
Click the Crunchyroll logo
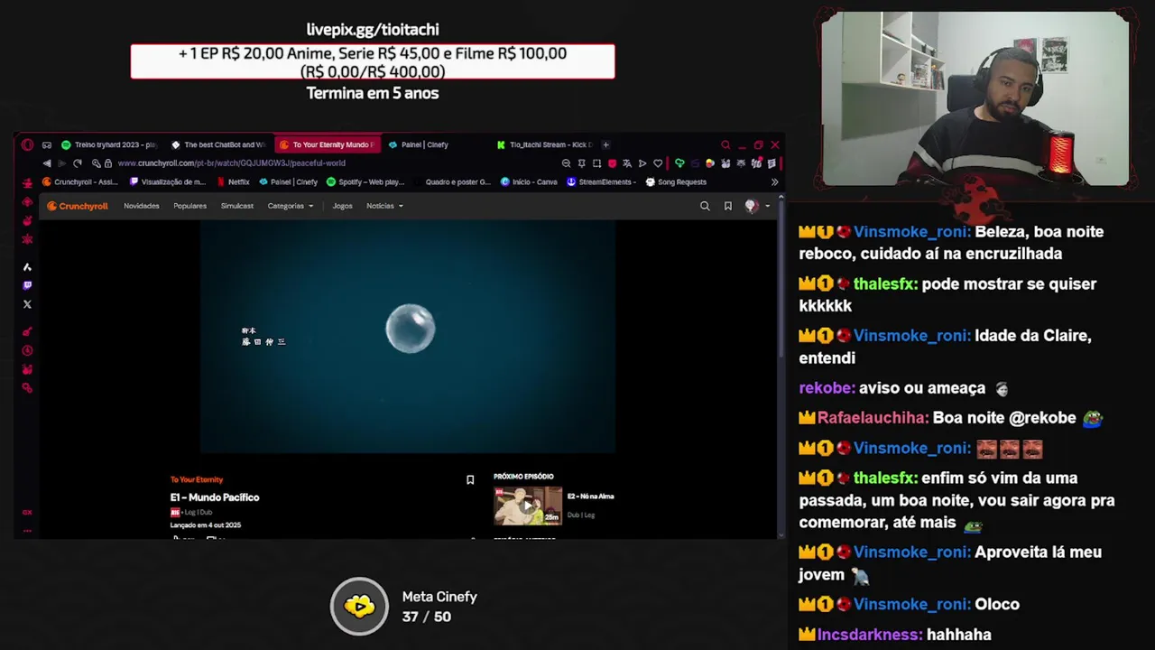(x=78, y=206)
